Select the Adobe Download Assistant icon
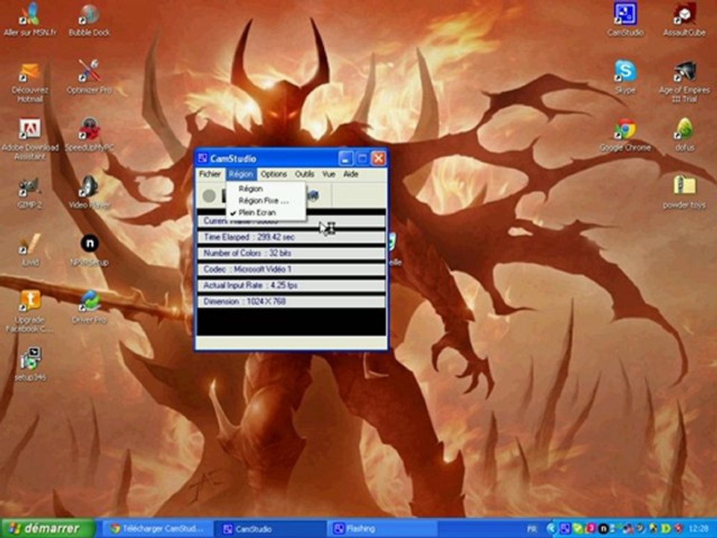The height and width of the screenshot is (538, 717). (x=30, y=139)
